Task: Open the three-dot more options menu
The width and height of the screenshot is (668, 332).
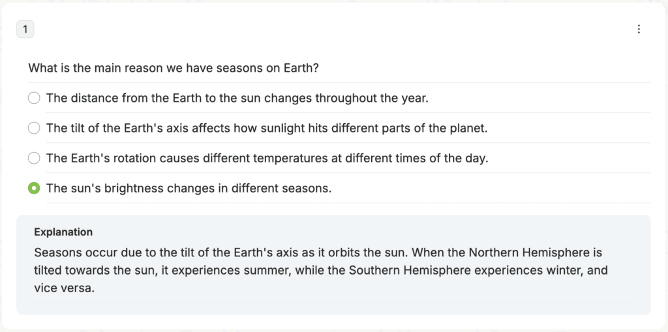Action: tap(639, 29)
